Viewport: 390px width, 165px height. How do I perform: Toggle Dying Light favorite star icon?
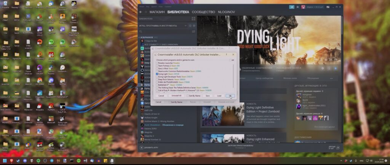[335, 68]
